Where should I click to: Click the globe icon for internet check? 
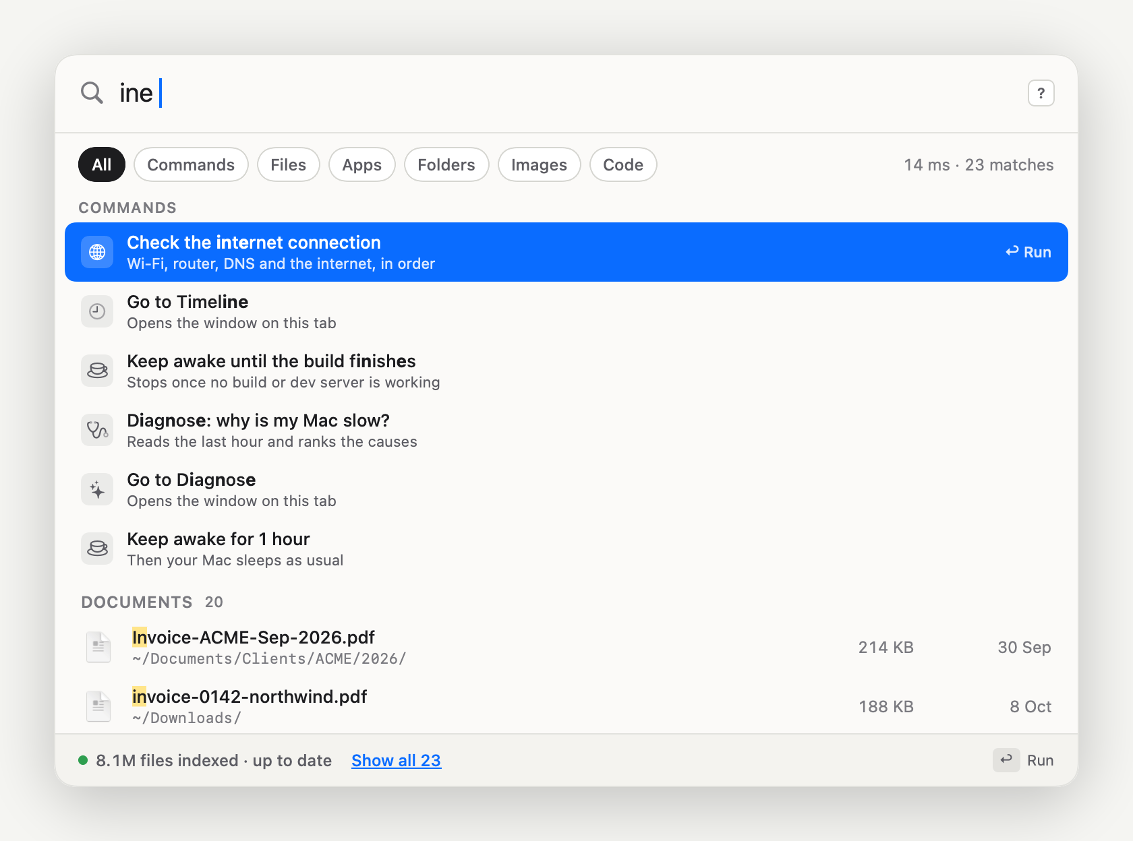(97, 252)
